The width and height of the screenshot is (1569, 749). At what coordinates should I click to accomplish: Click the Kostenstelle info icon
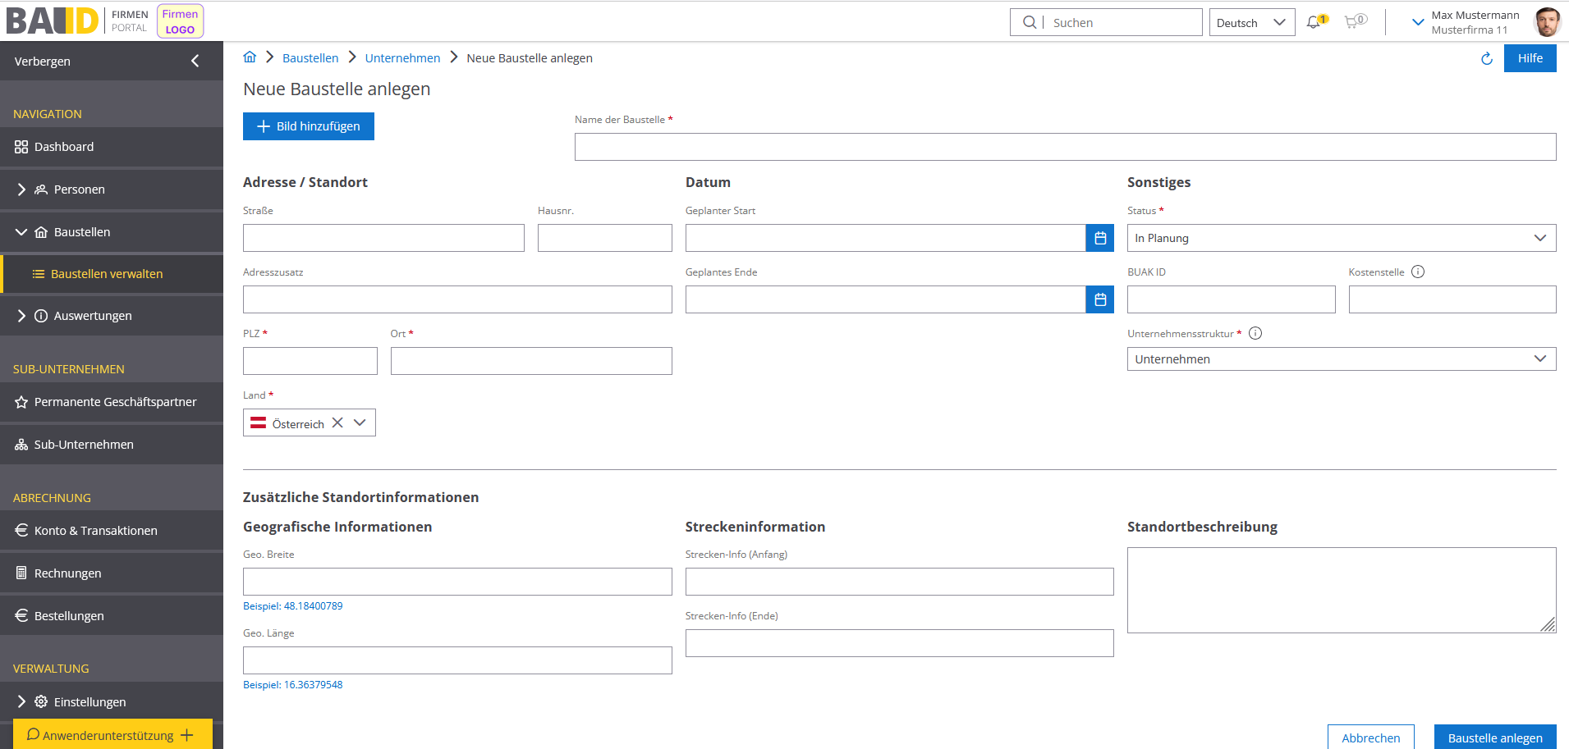pos(1418,272)
